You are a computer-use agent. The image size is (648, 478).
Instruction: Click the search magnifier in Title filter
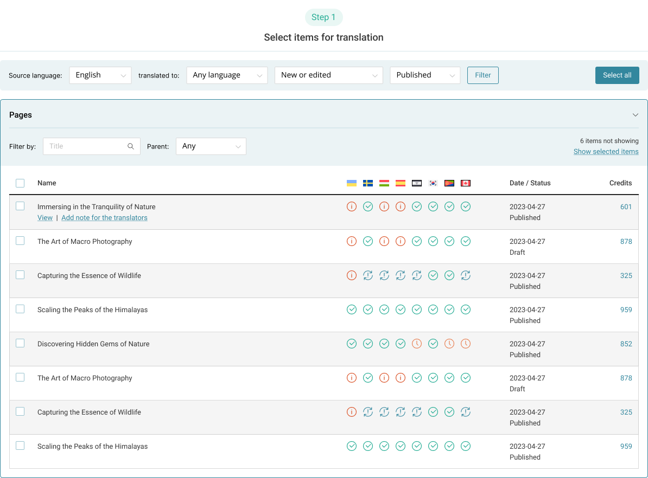click(131, 146)
